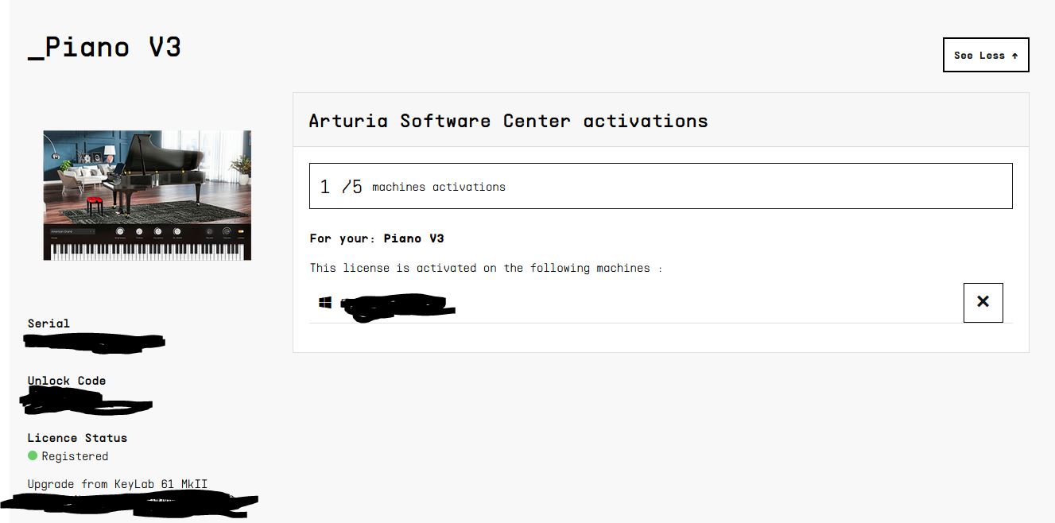Click the green Registered status dot

[33, 455]
